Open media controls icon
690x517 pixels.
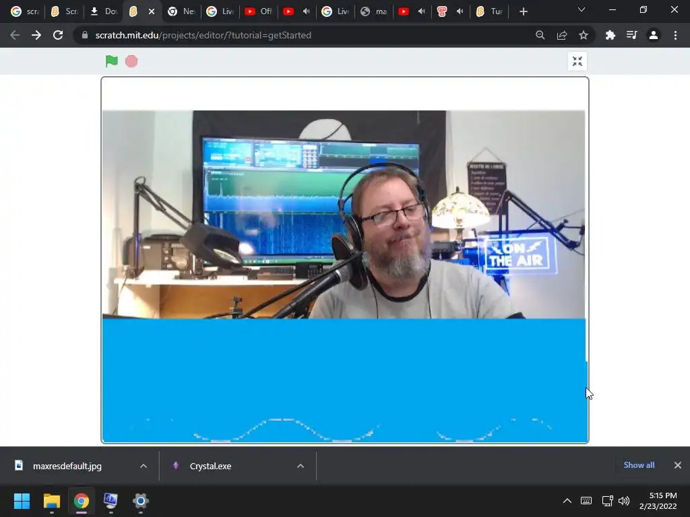point(631,35)
